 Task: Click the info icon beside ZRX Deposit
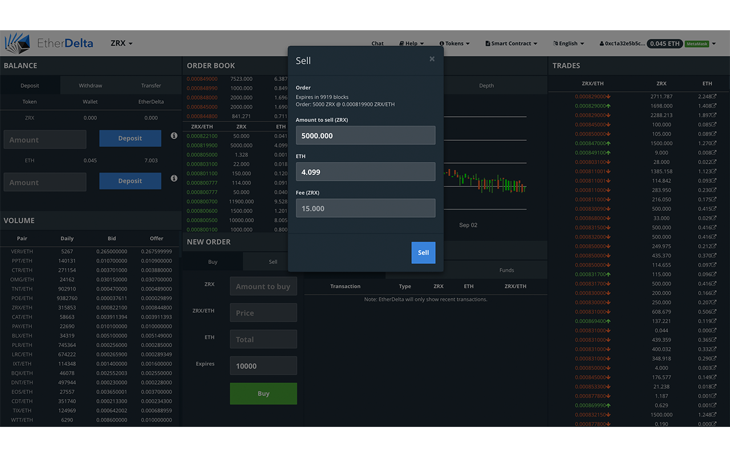point(174,136)
